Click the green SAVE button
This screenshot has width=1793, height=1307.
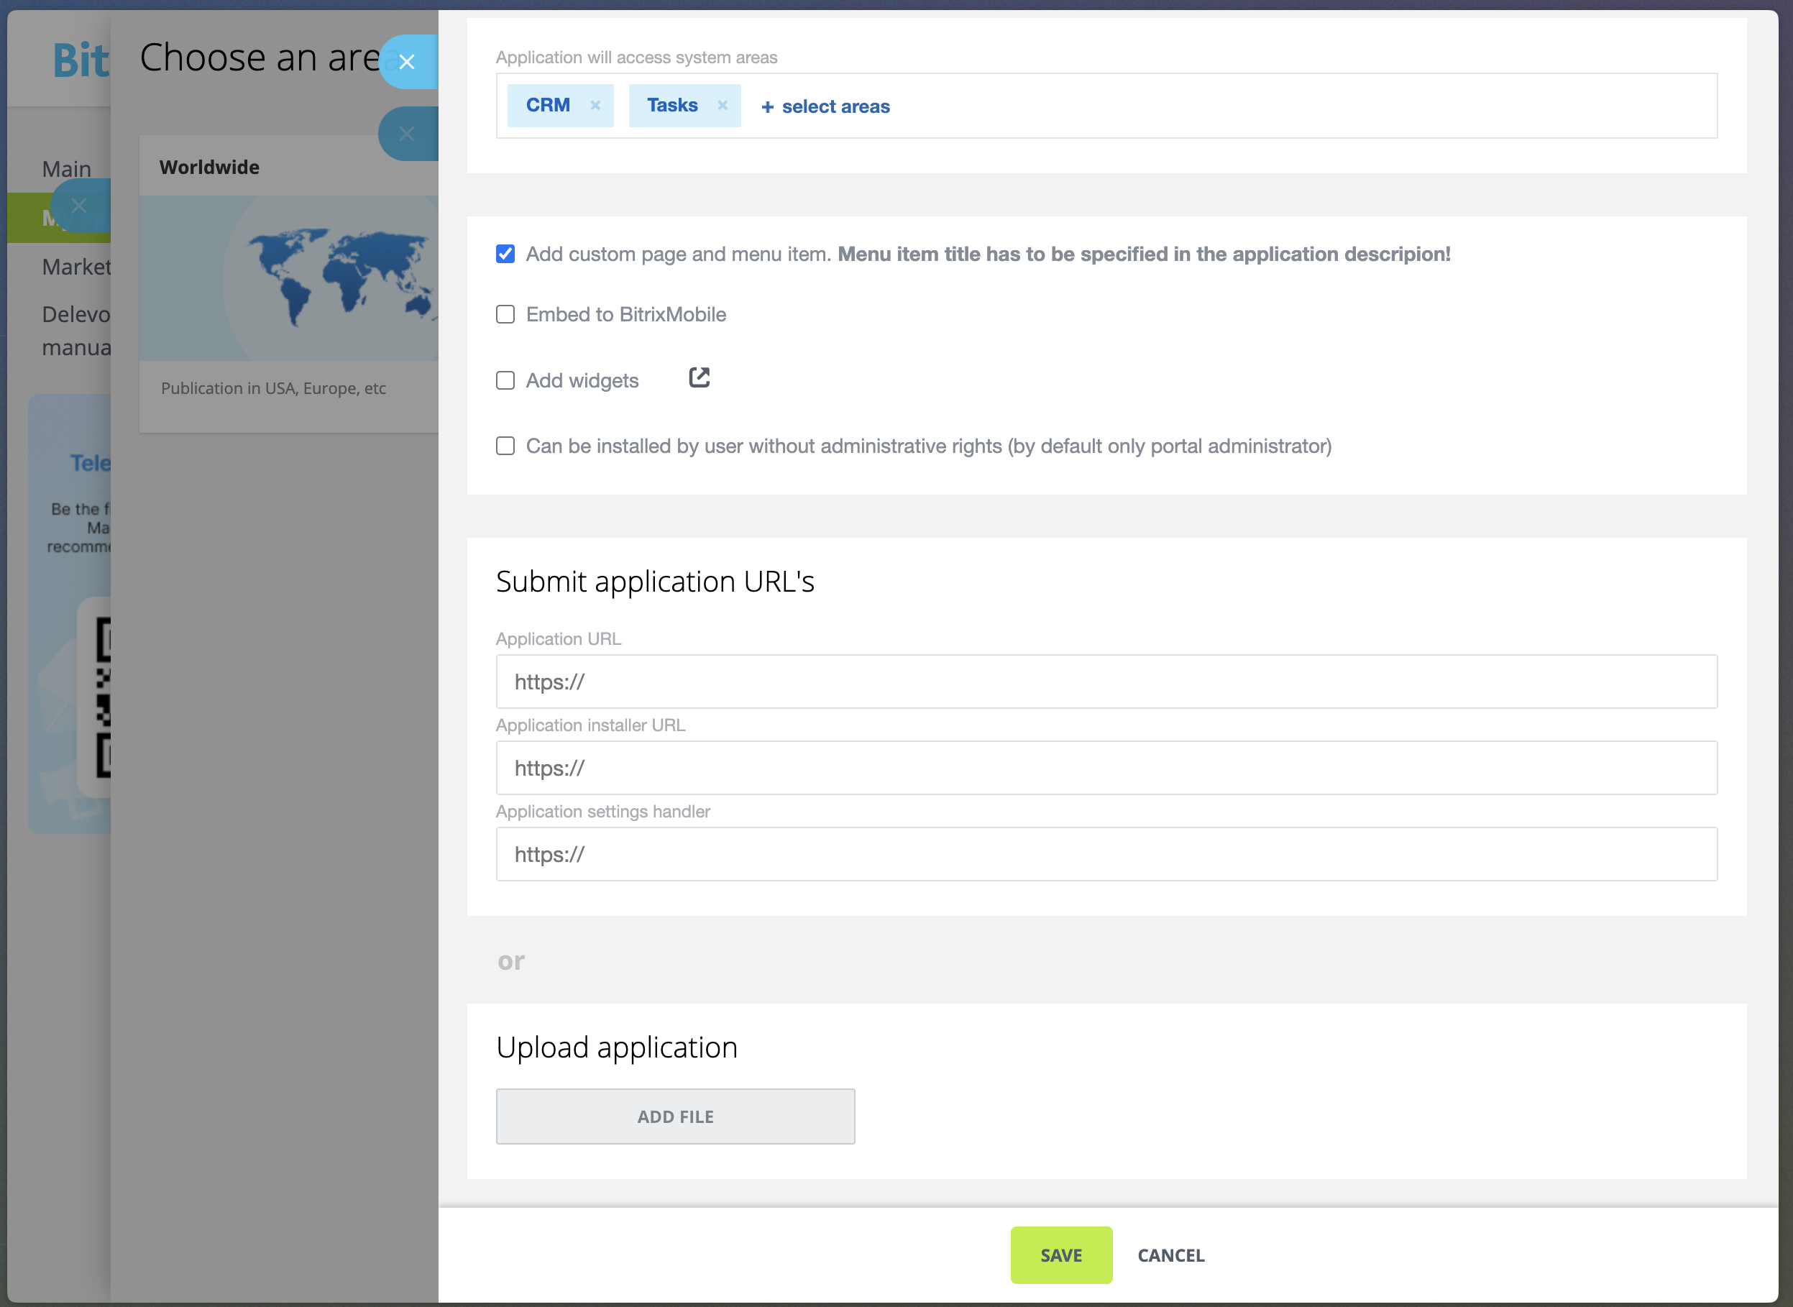tap(1060, 1255)
